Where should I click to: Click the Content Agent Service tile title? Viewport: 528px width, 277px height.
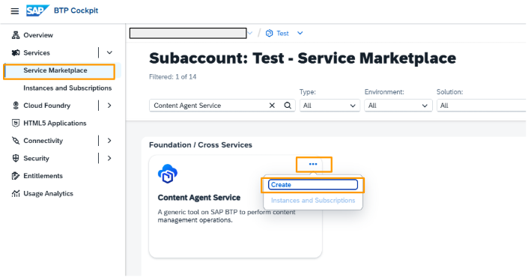[199, 198]
